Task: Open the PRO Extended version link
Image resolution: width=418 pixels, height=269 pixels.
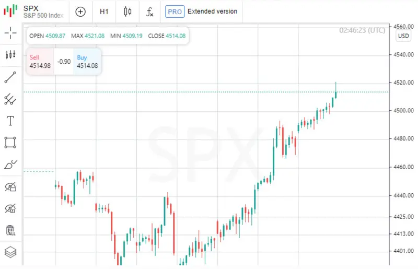Action: tap(201, 11)
